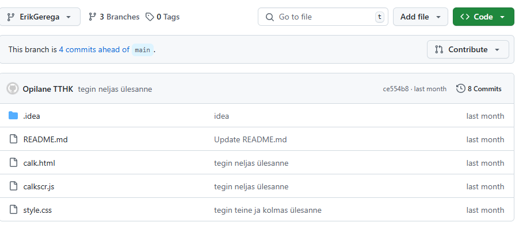Image resolution: width=519 pixels, height=230 pixels.
Task: Click the history clock icon beside 8 Commits
Action: (x=460, y=89)
